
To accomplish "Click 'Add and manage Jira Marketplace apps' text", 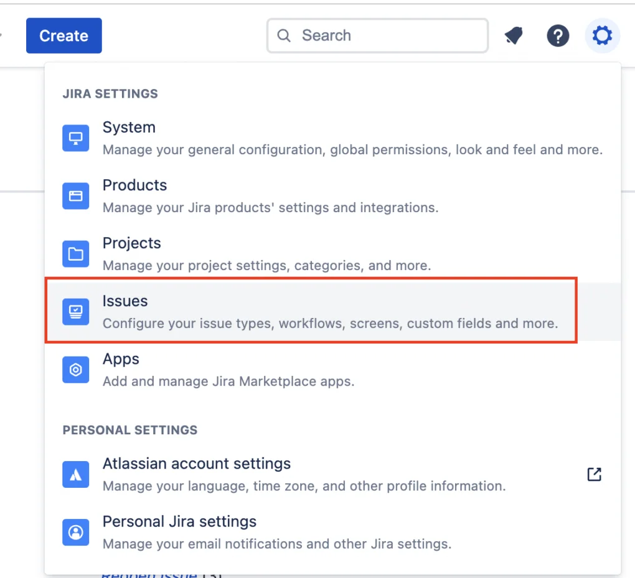I will coord(228,381).
